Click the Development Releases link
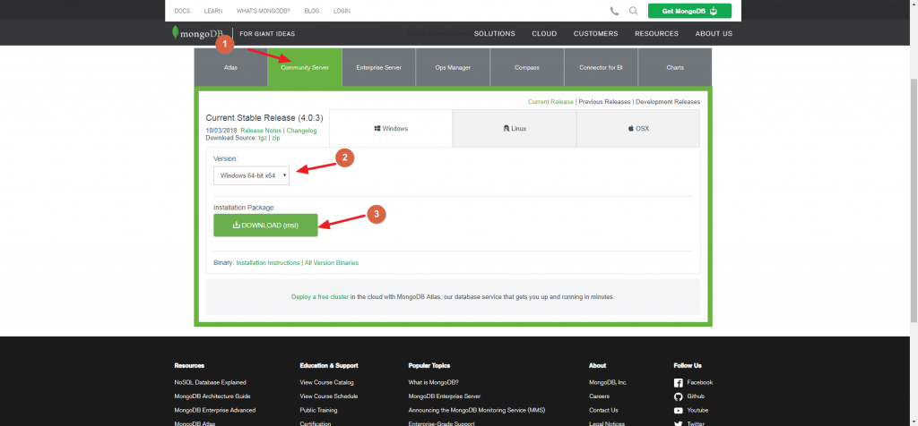Screen dimensions: 918x426 (x=667, y=102)
